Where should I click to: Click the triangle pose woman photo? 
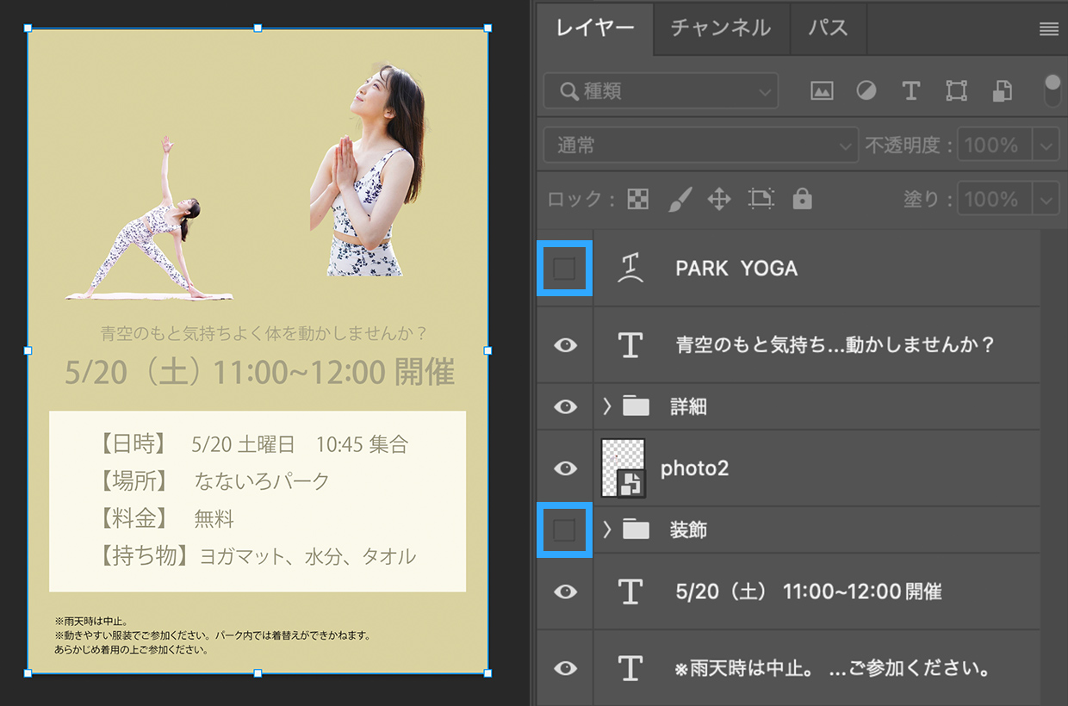pyautogui.click(x=151, y=220)
